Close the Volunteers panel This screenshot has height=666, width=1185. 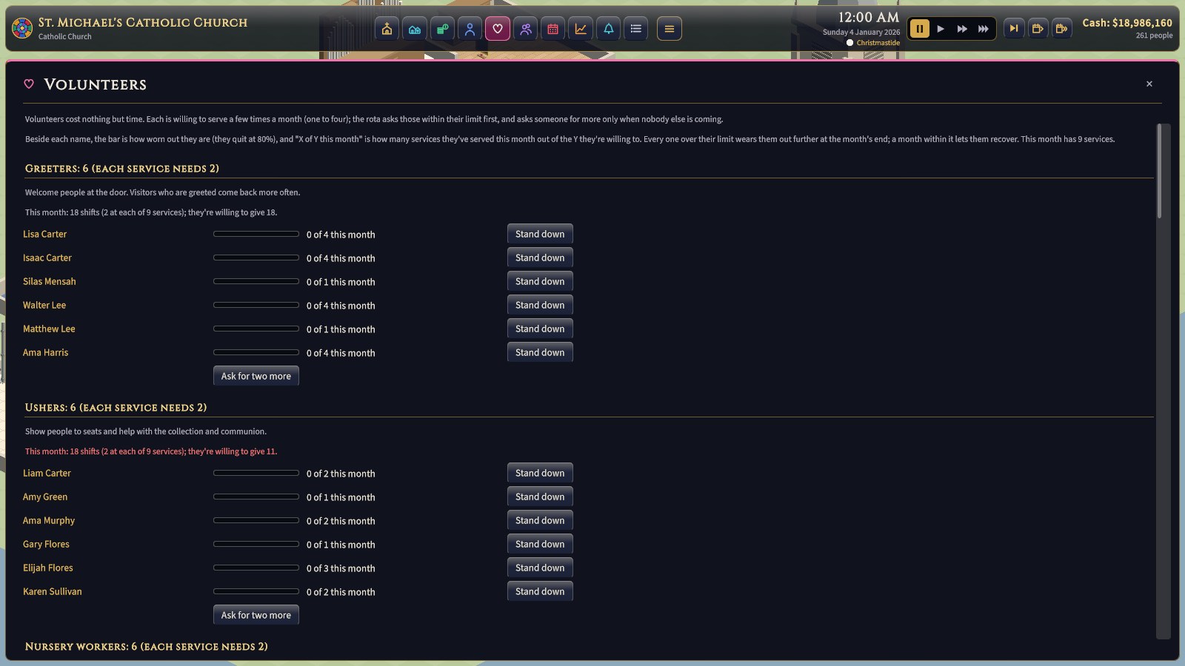click(1149, 84)
